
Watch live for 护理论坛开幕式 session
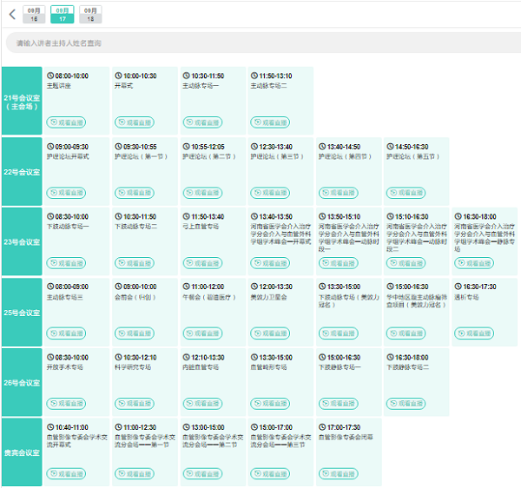pos(66,193)
